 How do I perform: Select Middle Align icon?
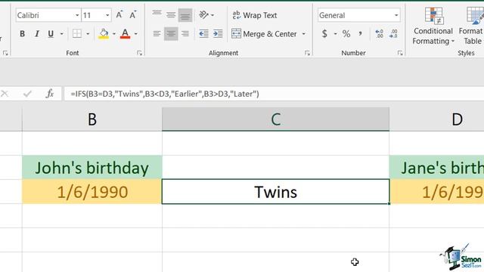point(171,14)
